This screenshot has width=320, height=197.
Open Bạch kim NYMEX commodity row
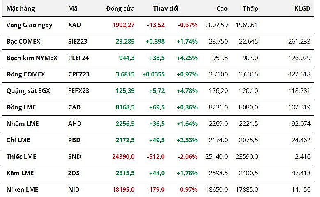coord(32,58)
